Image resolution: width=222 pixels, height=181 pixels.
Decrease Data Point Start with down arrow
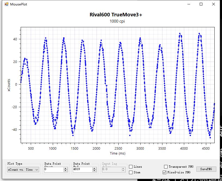[65, 170]
